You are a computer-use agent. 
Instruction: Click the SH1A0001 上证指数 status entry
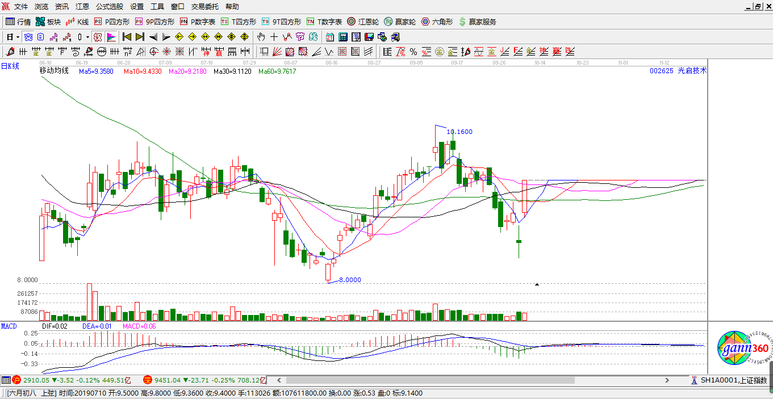click(729, 380)
